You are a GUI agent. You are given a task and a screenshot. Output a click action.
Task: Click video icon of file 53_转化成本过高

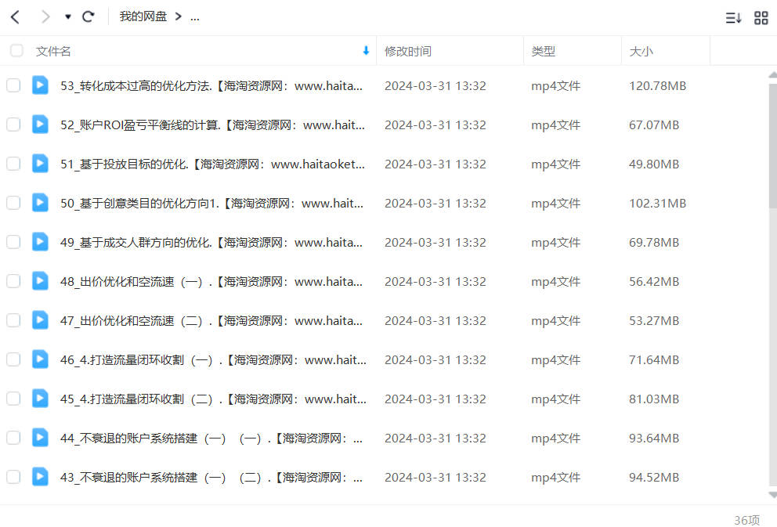tap(40, 85)
